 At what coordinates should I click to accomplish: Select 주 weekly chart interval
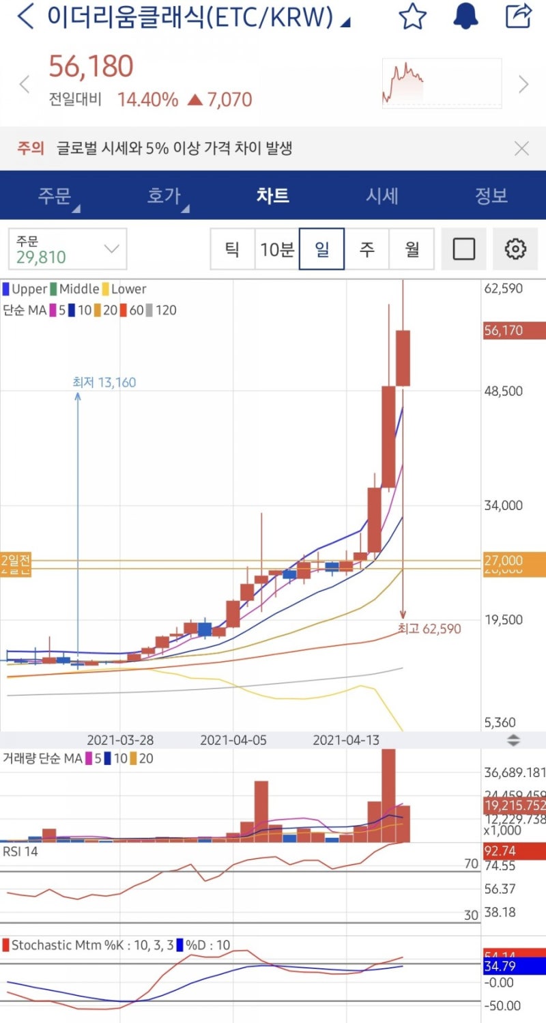coord(367,249)
